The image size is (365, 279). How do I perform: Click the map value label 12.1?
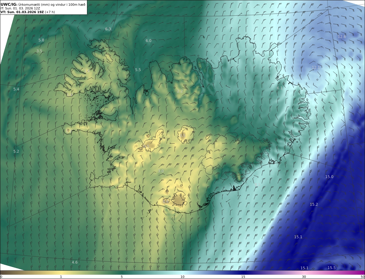[x=316, y=68]
